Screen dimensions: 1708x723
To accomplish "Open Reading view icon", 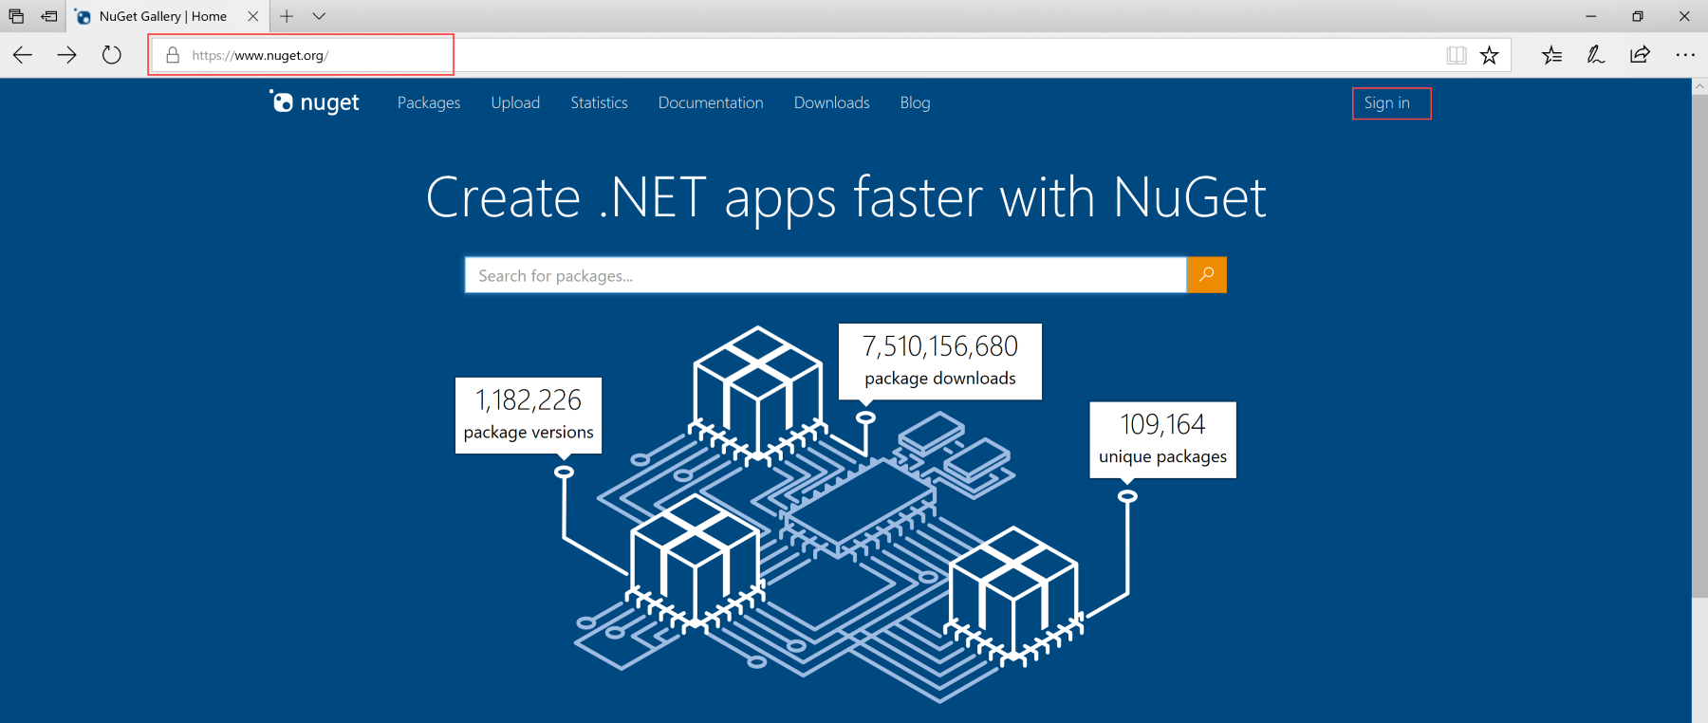I will pyautogui.click(x=1456, y=55).
